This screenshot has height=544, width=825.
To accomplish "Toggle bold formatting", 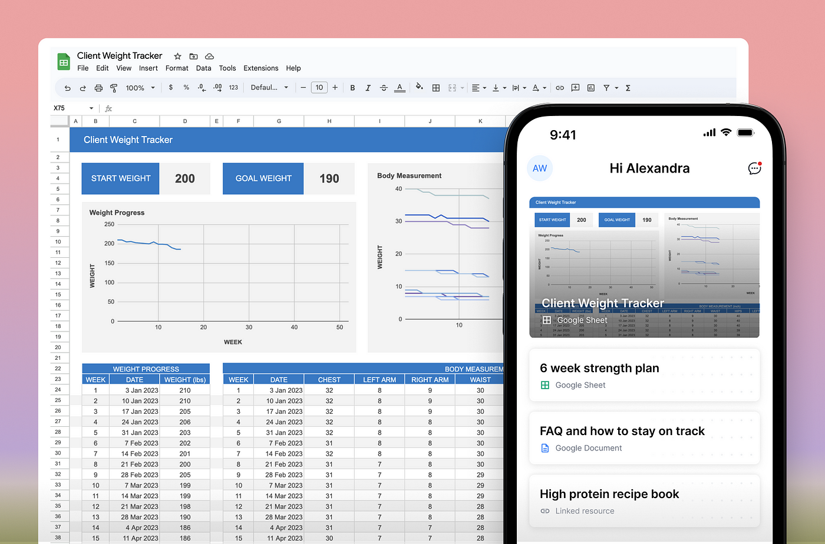I will (352, 88).
